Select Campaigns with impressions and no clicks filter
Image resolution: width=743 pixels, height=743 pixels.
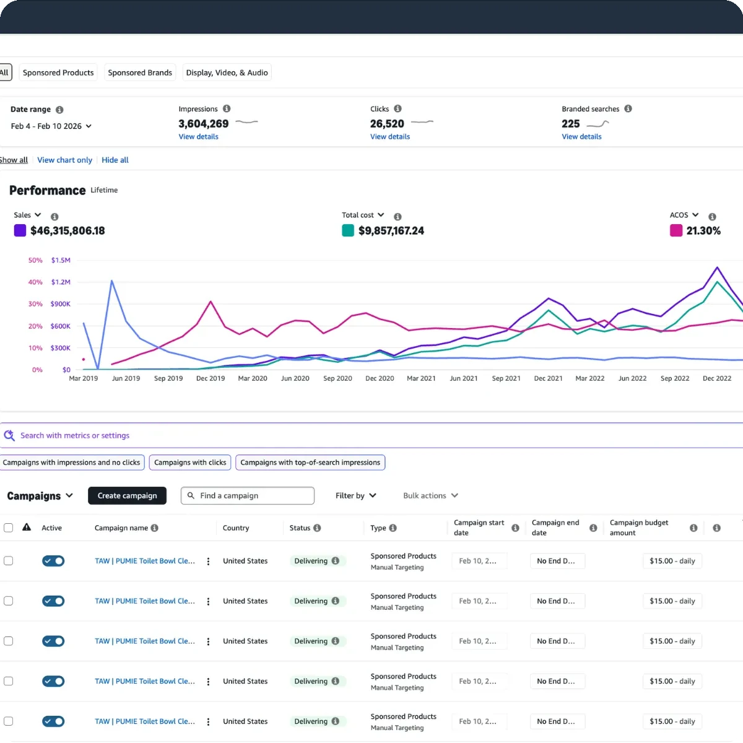(72, 463)
